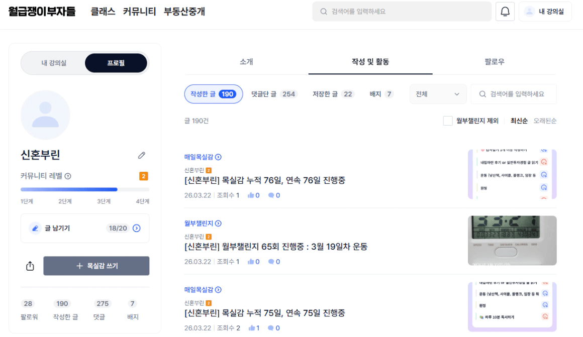Switch to 내 강의실 toggle option
Viewport: 583px width, 337px height.
click(x=54, y=63)
